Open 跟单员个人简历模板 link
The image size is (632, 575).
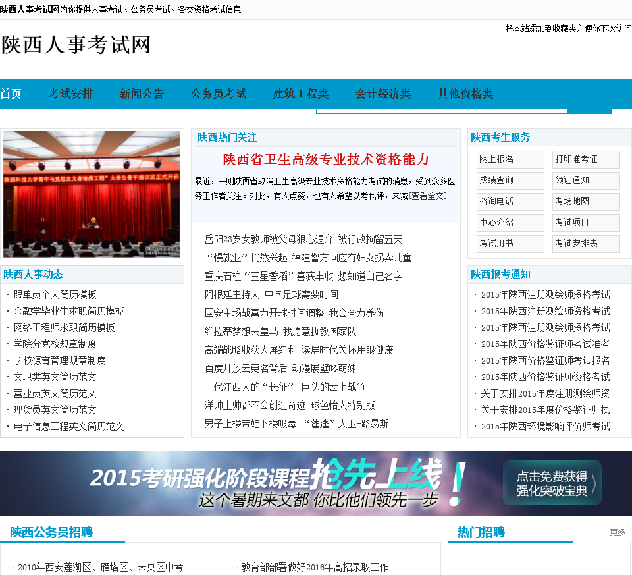(55, 295)
